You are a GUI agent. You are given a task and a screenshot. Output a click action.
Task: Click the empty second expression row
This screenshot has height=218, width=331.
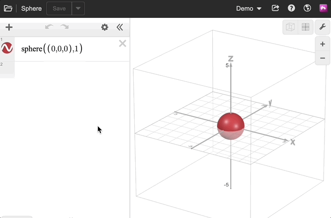point(70,69)
